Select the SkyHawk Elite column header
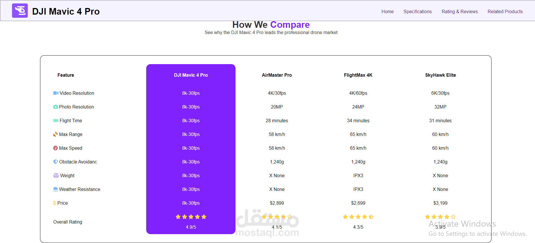 tap(440, 75)
